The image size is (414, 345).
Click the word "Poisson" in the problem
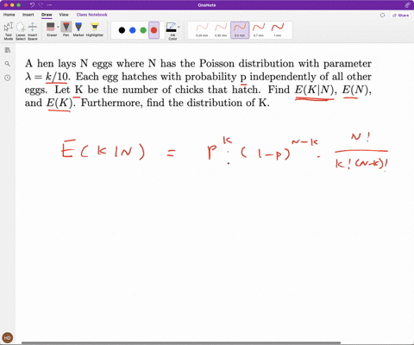click(216, 63)
